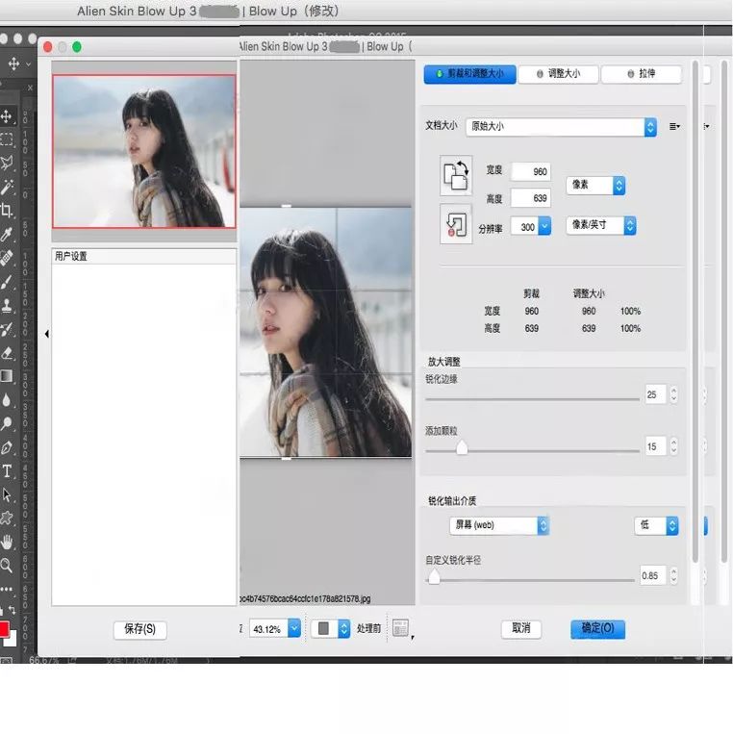Screen dimensions: 733x734
Task: Select the Brush tool
Action: click(x=7, y=282)
